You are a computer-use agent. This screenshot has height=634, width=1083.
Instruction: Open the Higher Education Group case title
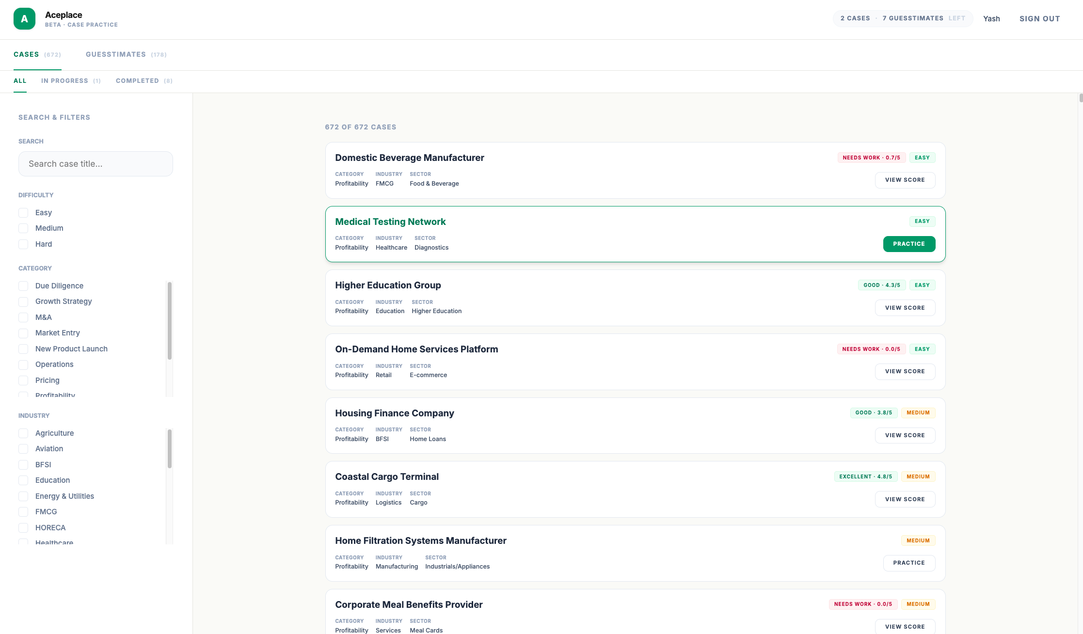(388, 285)
